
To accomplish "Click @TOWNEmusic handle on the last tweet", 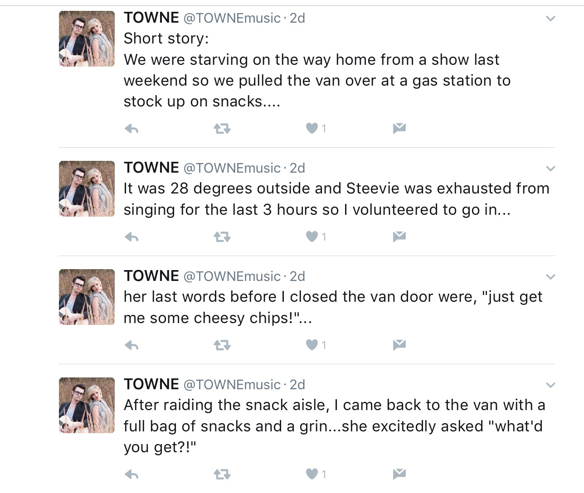I will (x=232, y=385).
